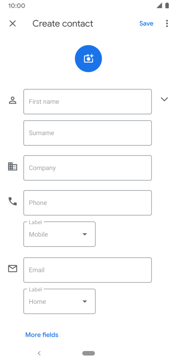Expand name fields with the chevron arrow
The image size is (177, 364).
tap(164, 100)
